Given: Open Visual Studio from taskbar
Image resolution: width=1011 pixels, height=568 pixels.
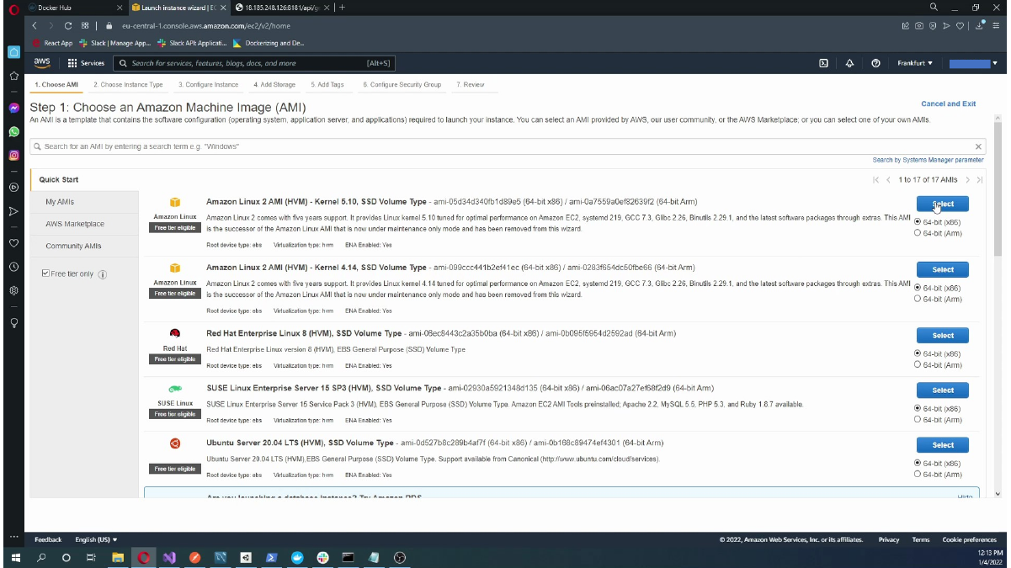Looking at the screenshot, I should 169,557.
